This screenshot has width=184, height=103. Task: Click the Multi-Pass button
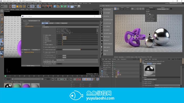[x=36, y=50]
